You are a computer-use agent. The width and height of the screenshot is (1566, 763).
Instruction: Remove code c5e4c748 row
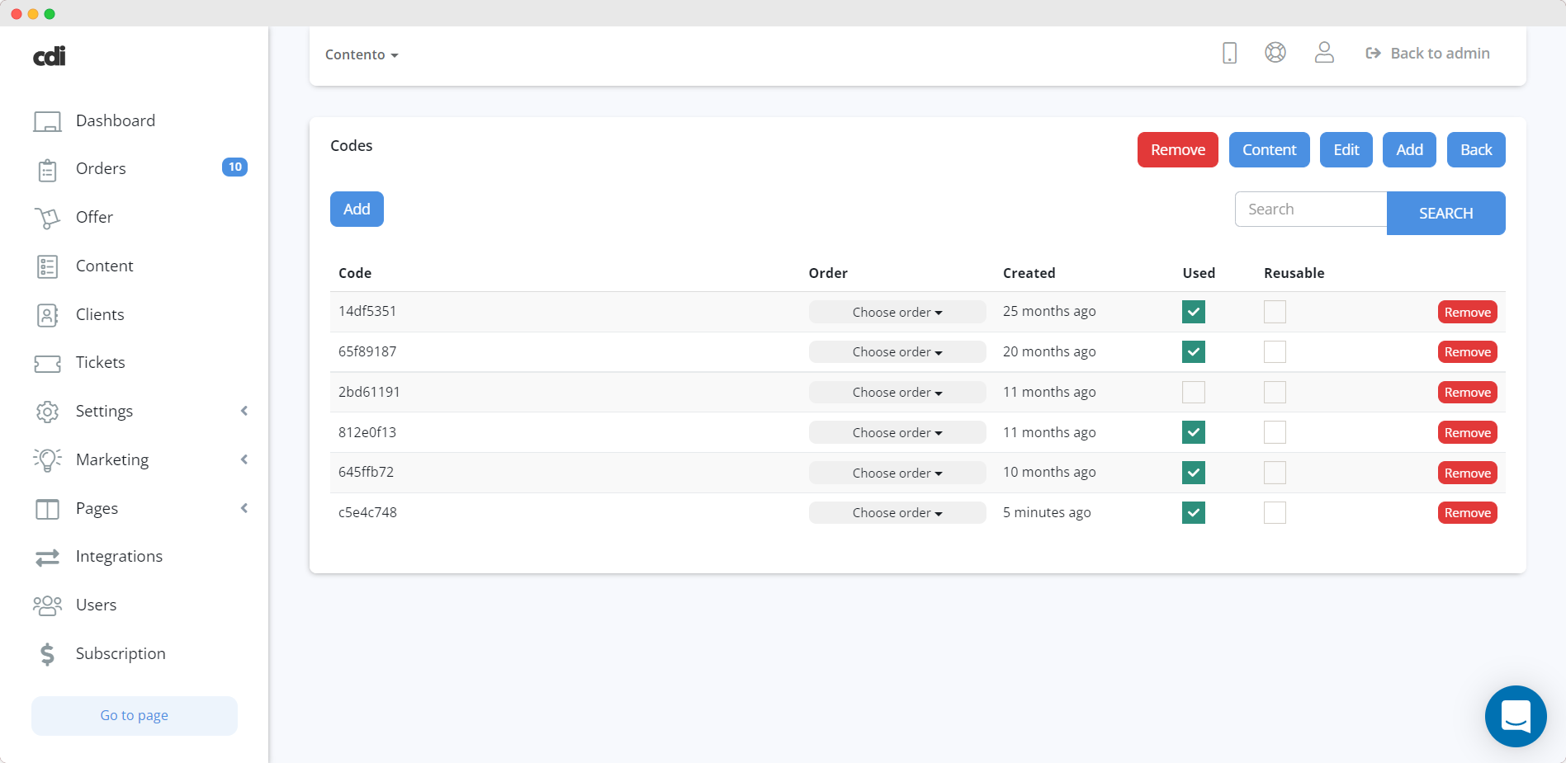(x=1468, y=513)
